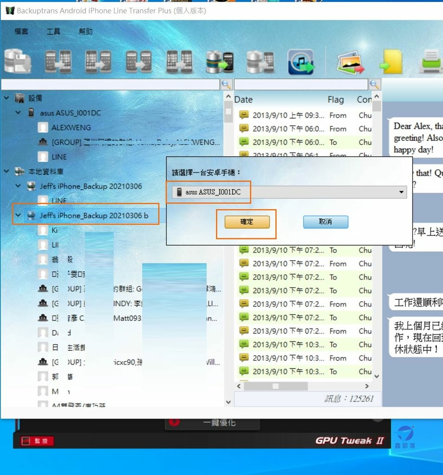This screenshot has height=475, width=443.
Task: Open the 幫助 menu
Action: click(85, 32)
